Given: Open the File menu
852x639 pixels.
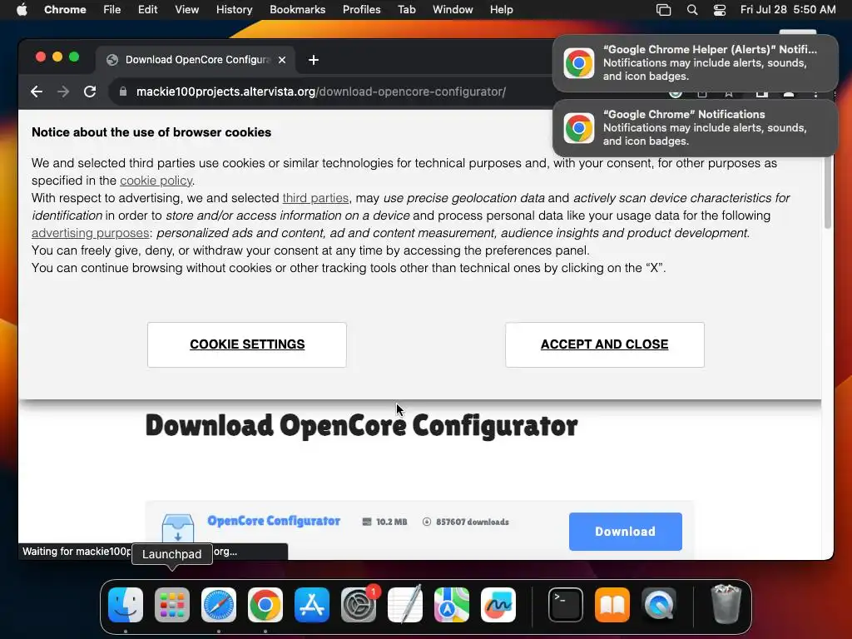Looking at the screenshot, I should click(112, 10).
